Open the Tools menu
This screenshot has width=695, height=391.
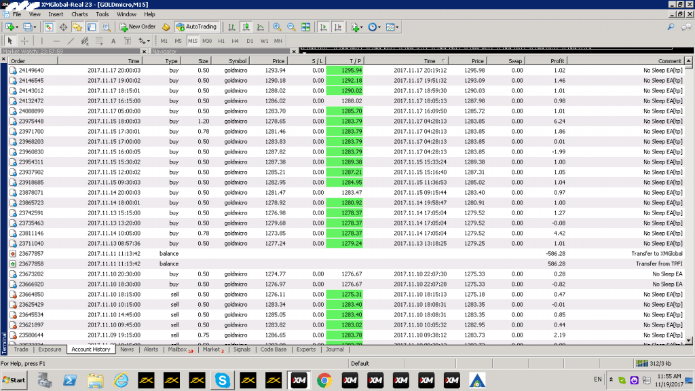(x=102, y=14)
